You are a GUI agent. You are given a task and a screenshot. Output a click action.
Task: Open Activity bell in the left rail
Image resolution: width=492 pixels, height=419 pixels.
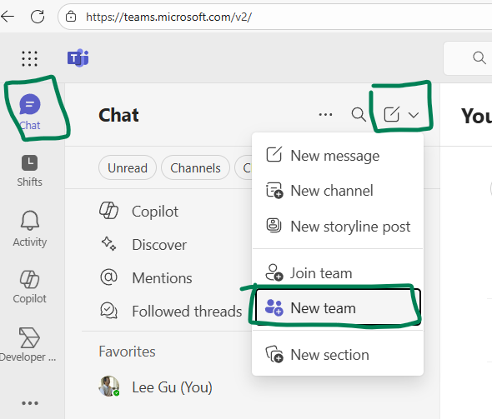[x=30, y=229]
